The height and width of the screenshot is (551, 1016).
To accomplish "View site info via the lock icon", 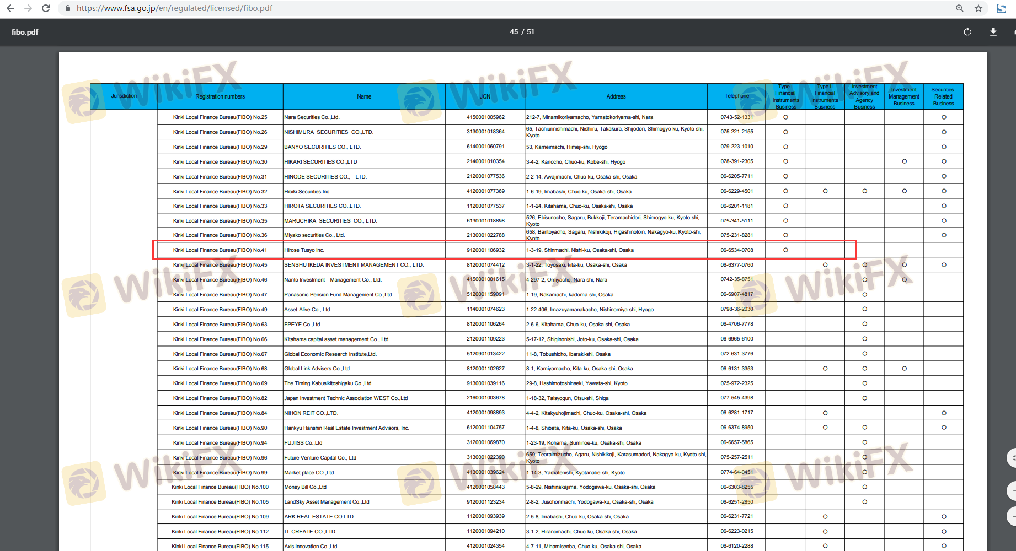I will (67, 8).
